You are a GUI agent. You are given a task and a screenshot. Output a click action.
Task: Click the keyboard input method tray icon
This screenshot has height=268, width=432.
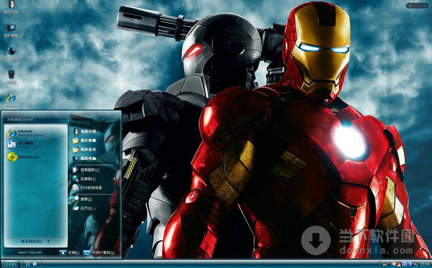point(384,264)
